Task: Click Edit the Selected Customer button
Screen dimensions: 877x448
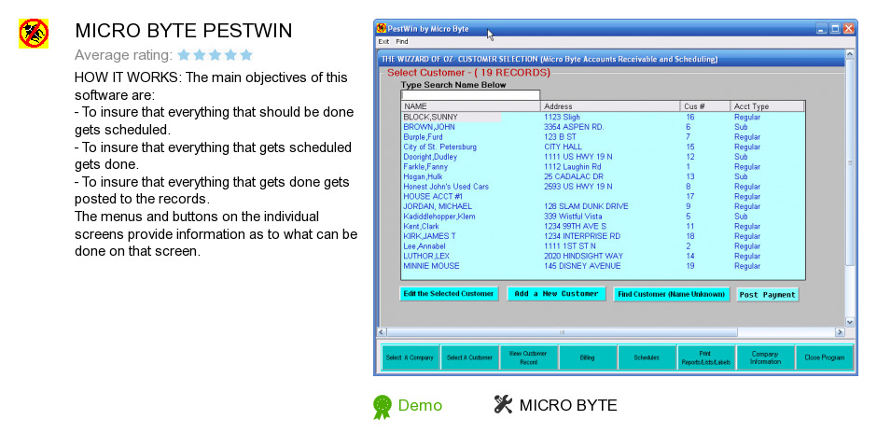Action: pyautogui.click(x=449, y=294)
